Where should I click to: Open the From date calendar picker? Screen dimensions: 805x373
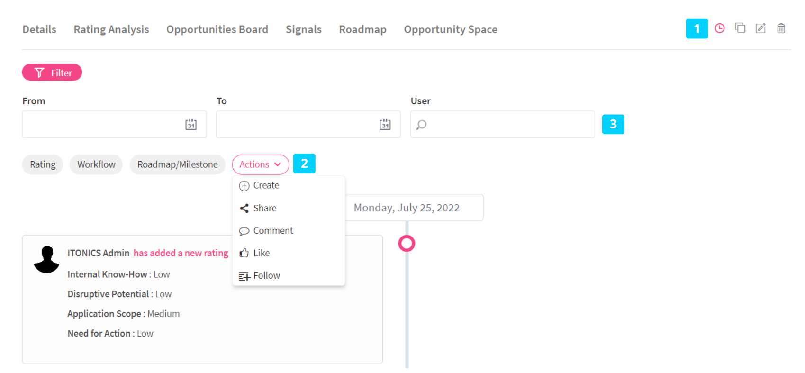tap(191, 125)
